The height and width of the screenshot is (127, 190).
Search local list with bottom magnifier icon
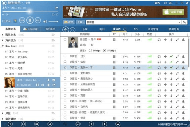pos(50,124)
